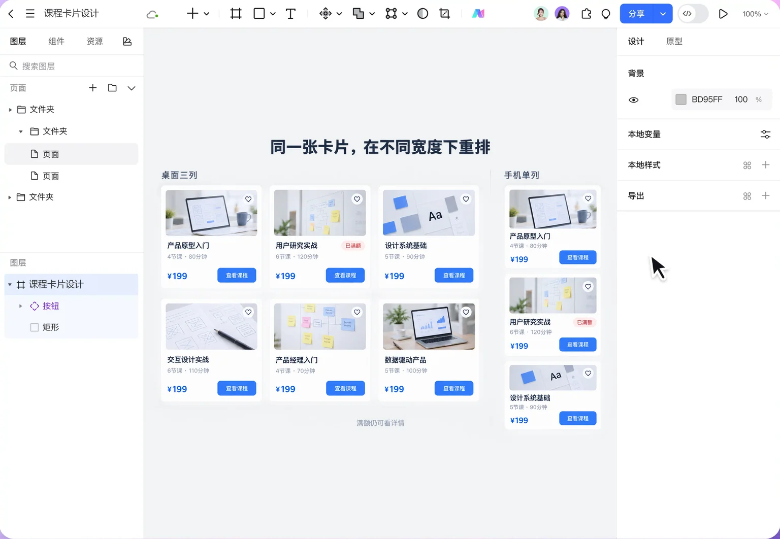Image resolution: width=780 pixels, height=539 pixels.
Task: Open the component tool dropdown arrow
Action: [339, 14]
